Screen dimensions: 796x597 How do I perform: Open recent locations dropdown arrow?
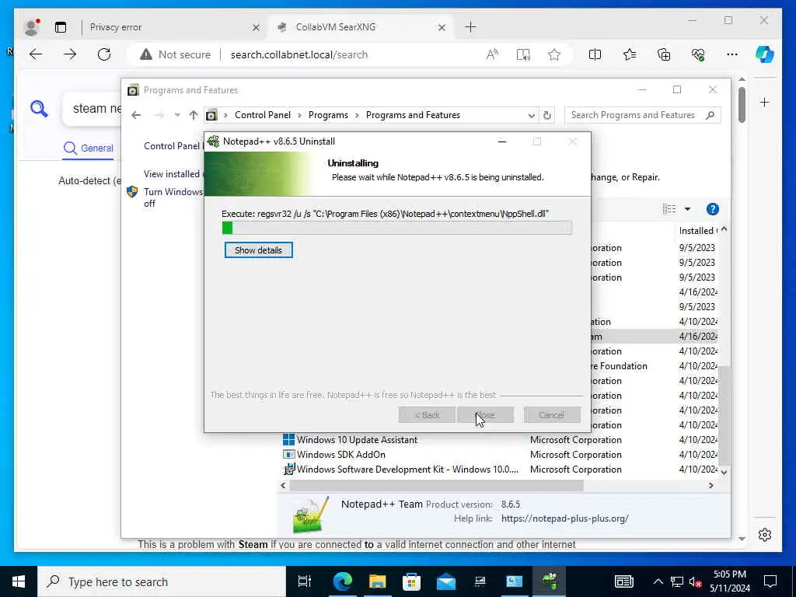(x=177, y=115)
